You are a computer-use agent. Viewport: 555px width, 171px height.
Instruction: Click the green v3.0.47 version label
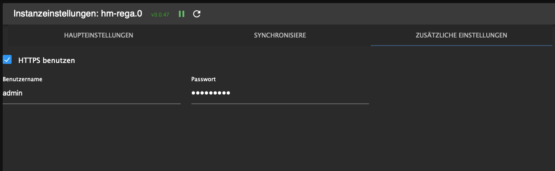(160, 15)
